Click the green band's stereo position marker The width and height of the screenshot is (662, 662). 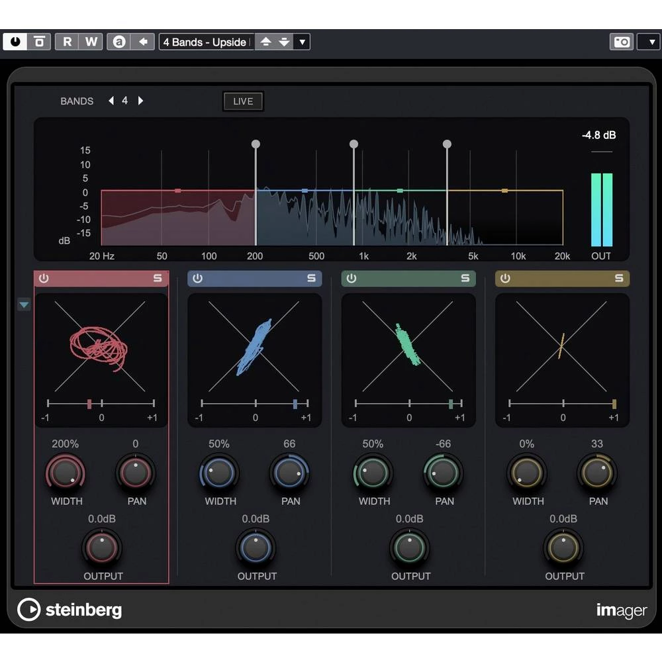point(451,402)
